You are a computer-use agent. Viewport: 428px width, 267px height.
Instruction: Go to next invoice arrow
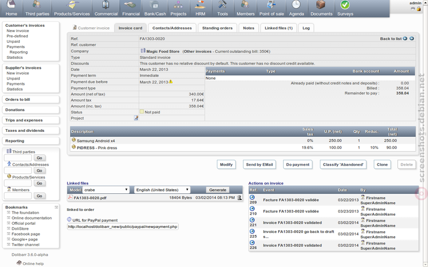pos(411,38)
